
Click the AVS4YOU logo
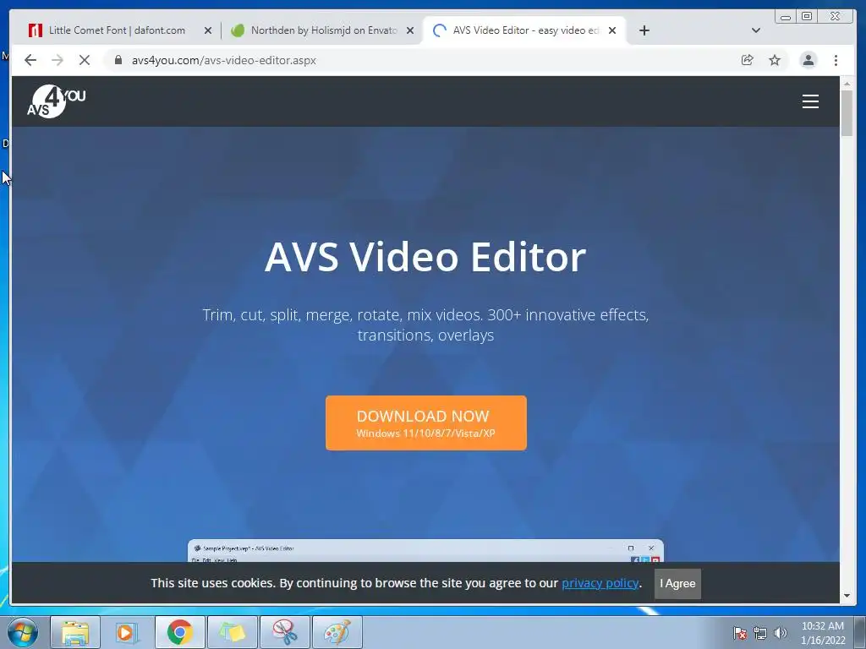tap(57, 101)
